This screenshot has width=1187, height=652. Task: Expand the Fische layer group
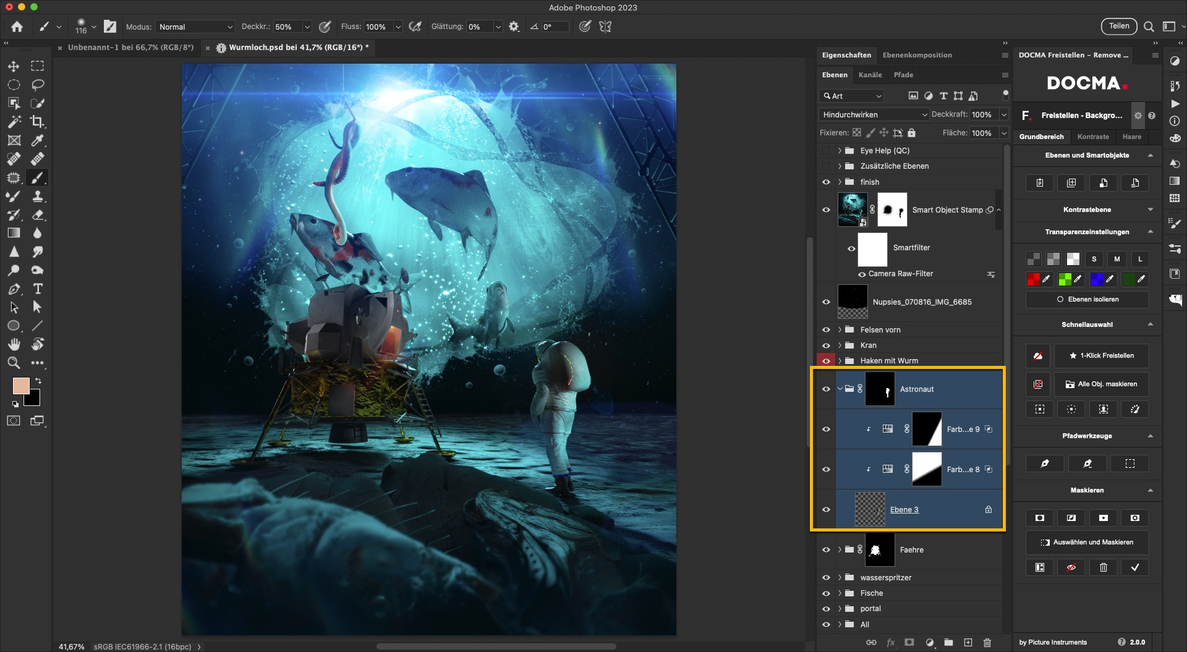point(840,593)
